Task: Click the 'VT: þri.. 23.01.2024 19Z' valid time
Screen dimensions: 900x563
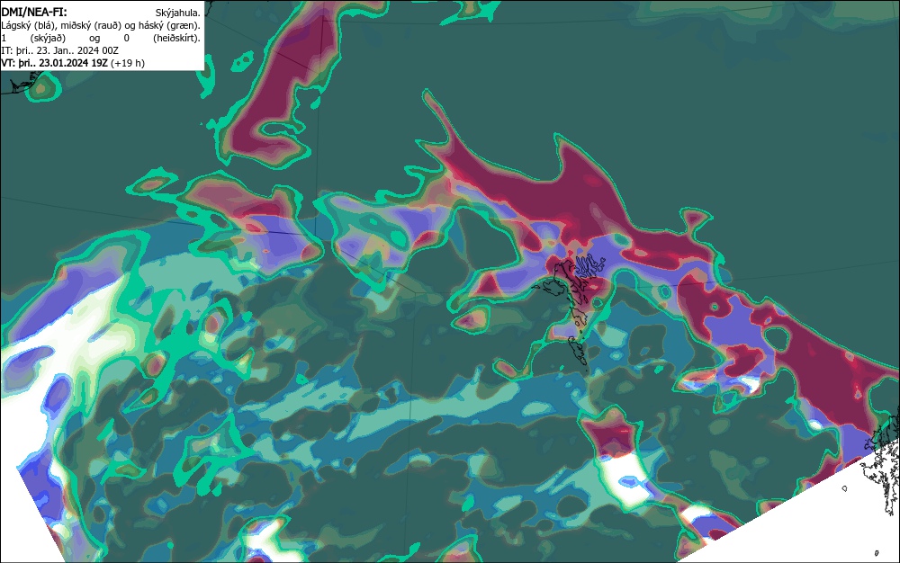Action: pyautogui.click(x=55, y=63)
